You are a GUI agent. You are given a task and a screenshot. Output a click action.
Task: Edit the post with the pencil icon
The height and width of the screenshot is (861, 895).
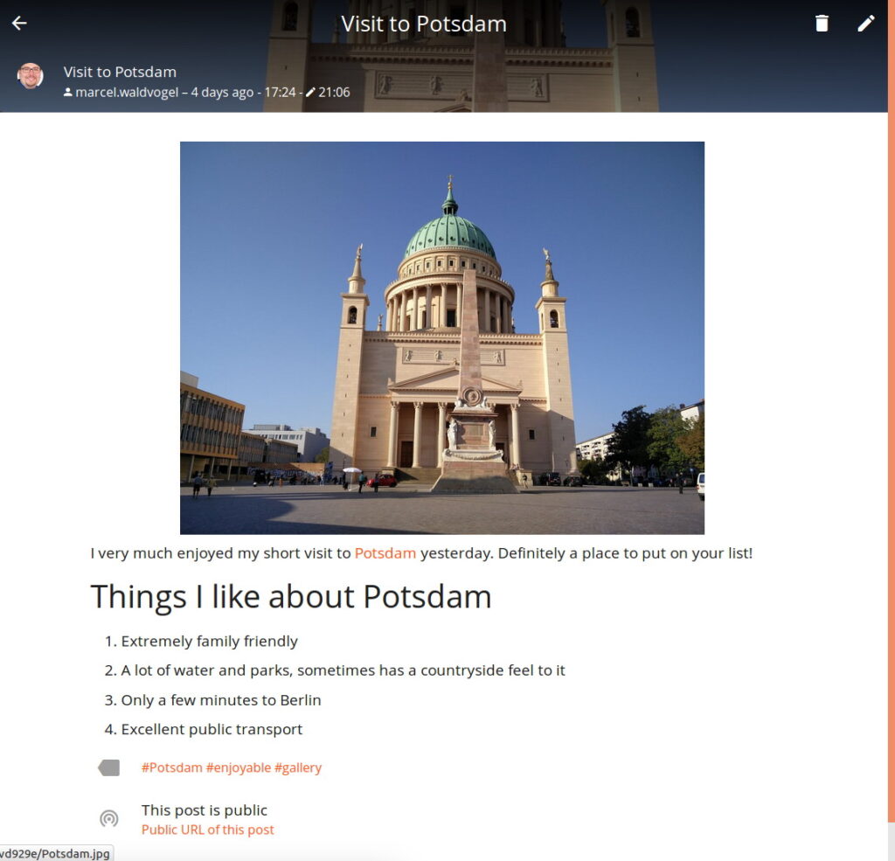click(866, 24)
